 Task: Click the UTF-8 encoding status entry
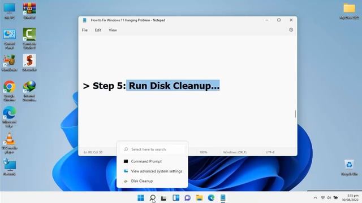click(270, 152)
